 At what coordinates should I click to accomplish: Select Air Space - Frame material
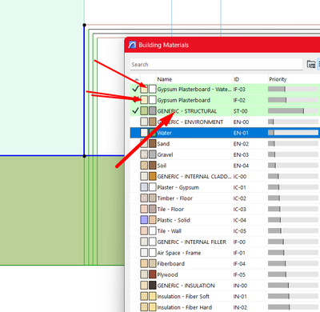point(225,253)
